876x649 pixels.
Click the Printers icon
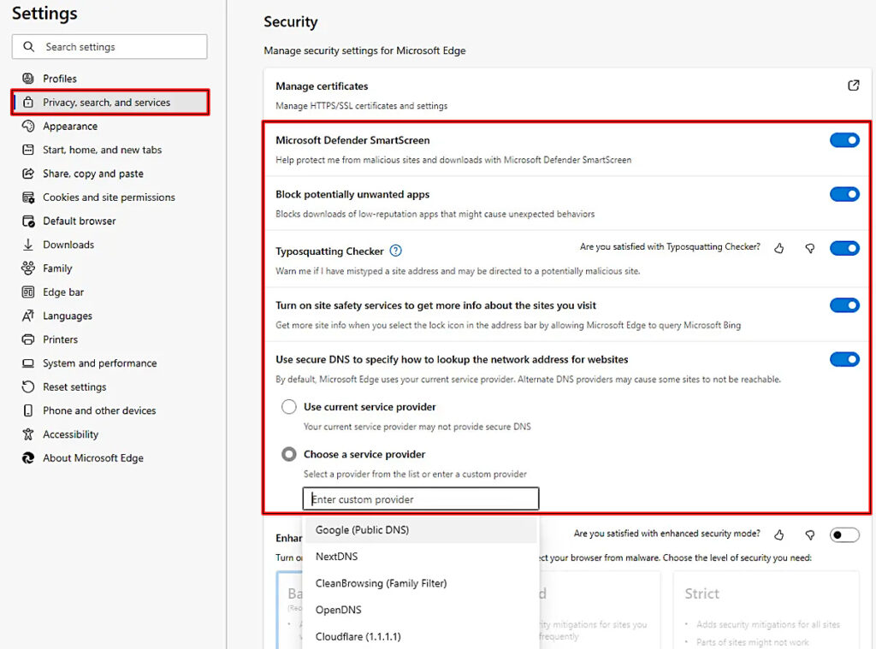point(28,339)
